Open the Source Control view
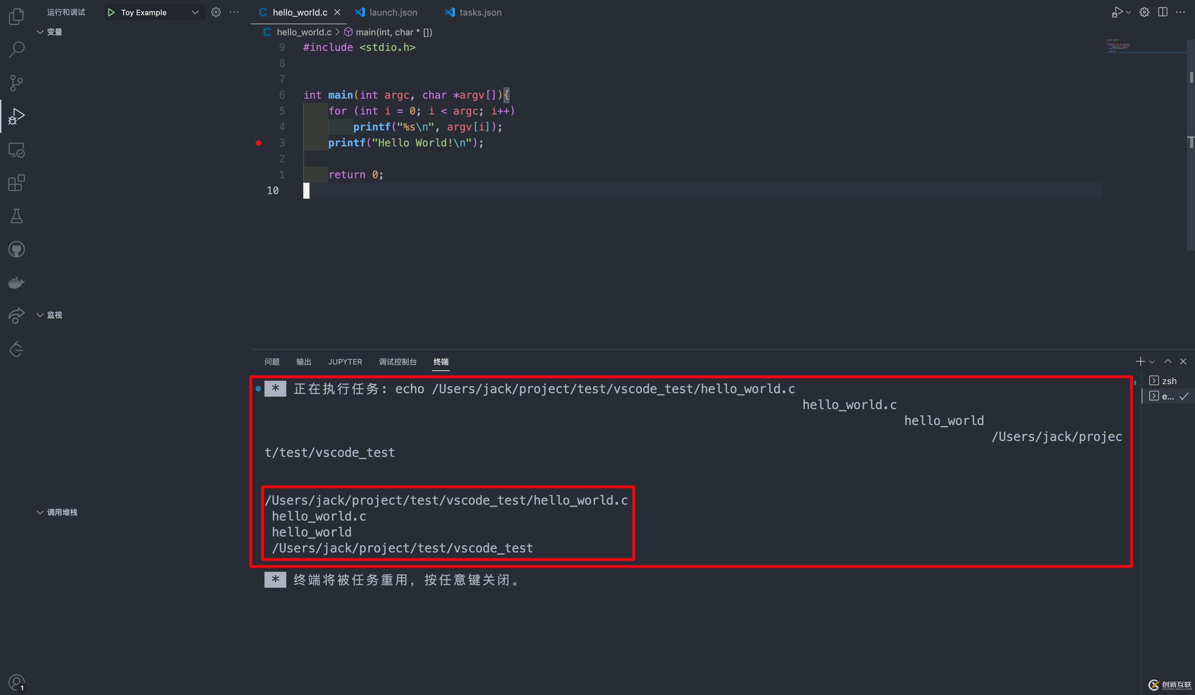Image resolution: width=1195 pixels, height=695 pixels. tap(17, 83)
